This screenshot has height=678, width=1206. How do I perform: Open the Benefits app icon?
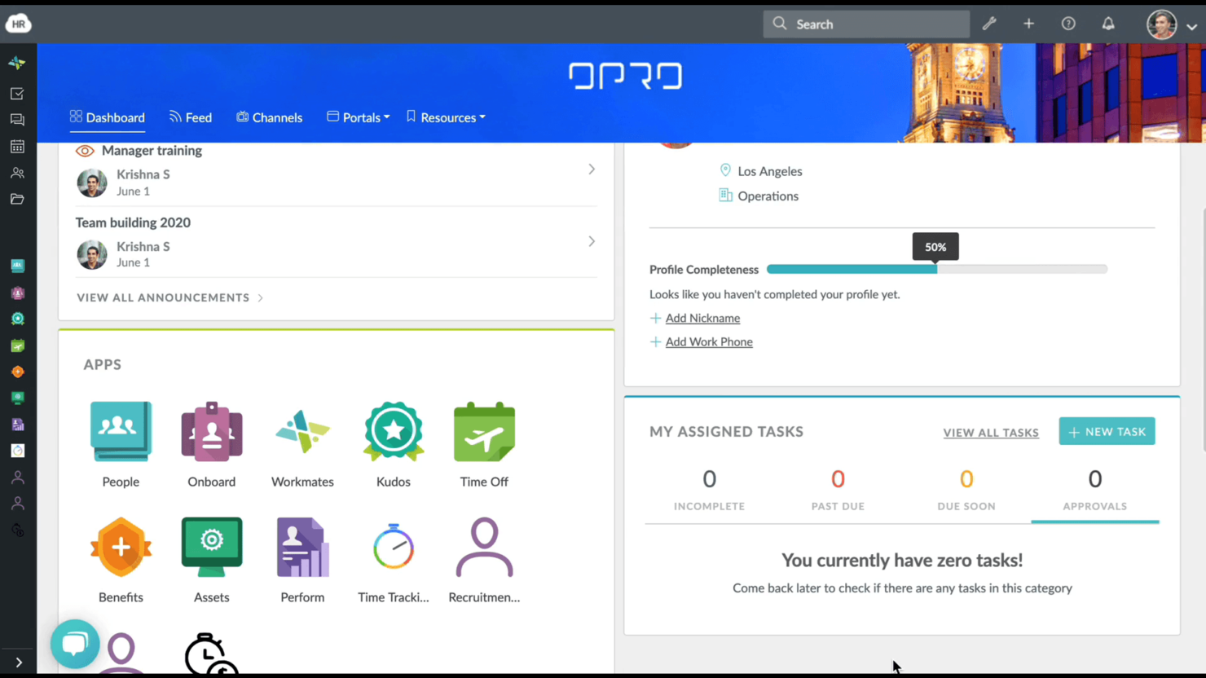click(x=121, y=548)
